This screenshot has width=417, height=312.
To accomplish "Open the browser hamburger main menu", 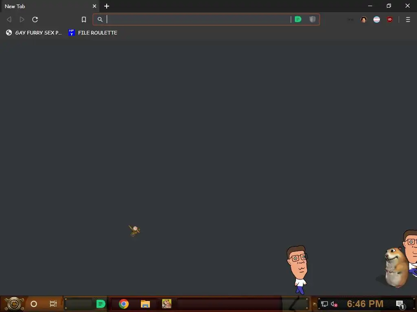I will 408,19.
